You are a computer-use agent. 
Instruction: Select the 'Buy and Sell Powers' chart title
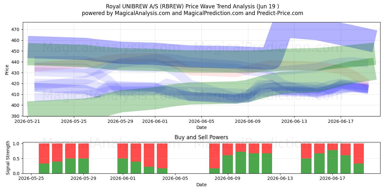pyautogui.click(x=201, y=137)
